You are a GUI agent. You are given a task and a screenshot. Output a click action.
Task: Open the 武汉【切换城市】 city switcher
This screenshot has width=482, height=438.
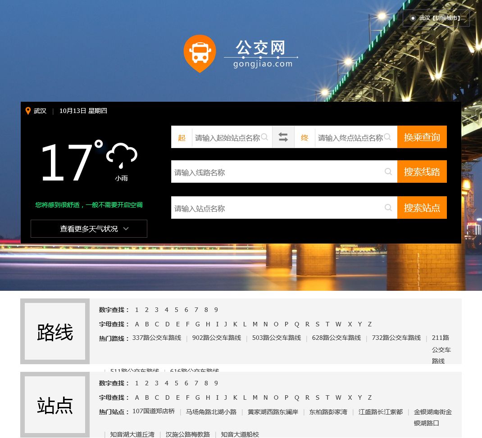pos(436,18)
